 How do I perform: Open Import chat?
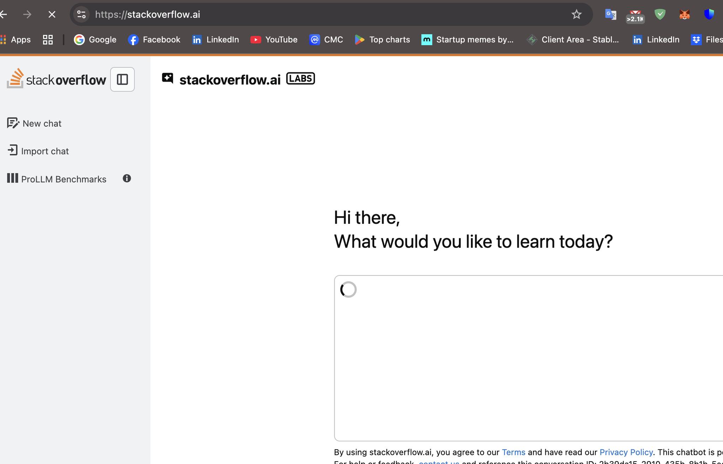[38, 151]
